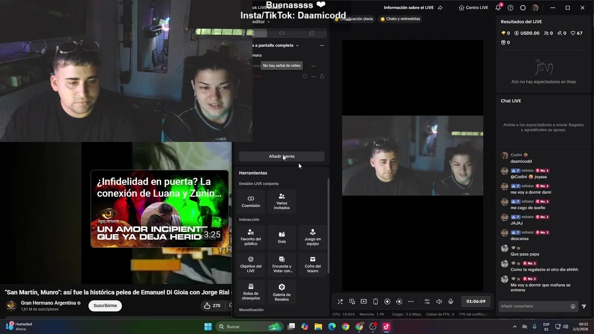Open the notifications bell
Viewport: 594px width, 334px height.
pyautogui.click(x=498, y=7)
